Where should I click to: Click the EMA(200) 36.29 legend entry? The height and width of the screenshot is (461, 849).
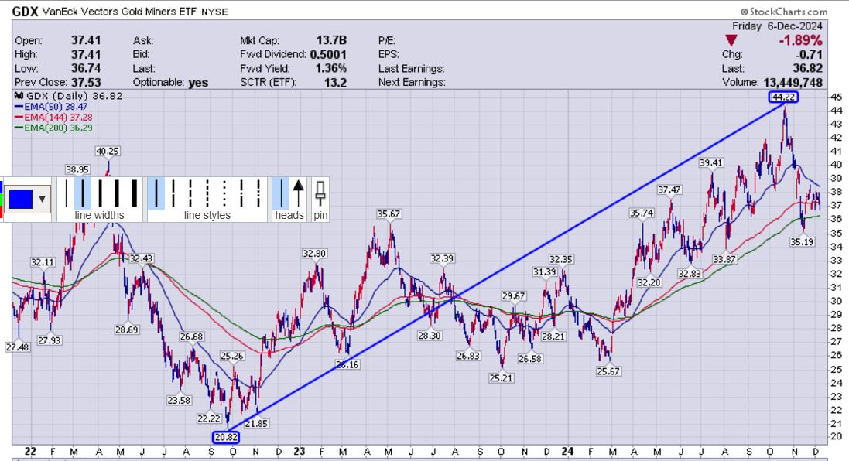(x=53, y=128)
